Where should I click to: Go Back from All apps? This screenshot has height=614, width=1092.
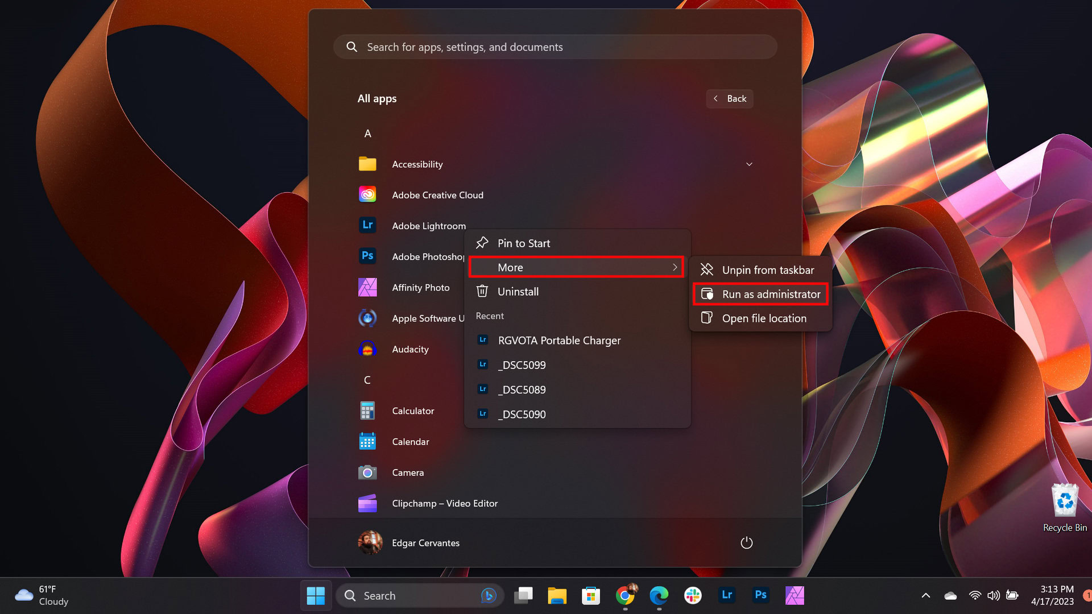pos(730,98)
